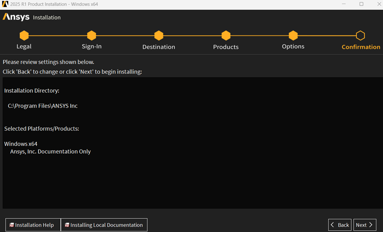Click the 'Windows x64' platform line
Screen dimensions: 383x232
point(21,144)
